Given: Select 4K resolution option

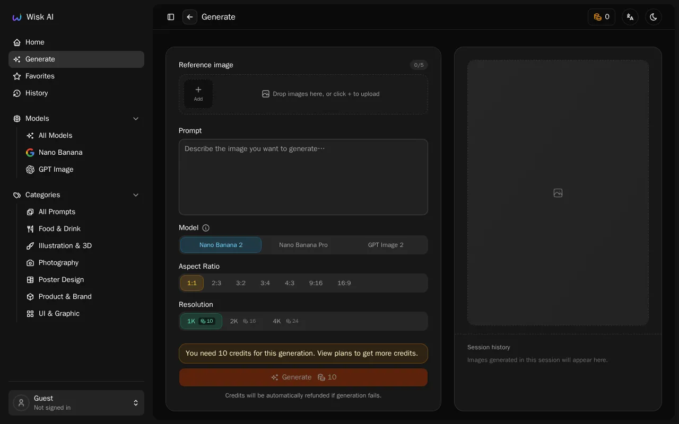Looking at the screenshot, I should coord(285,321).
